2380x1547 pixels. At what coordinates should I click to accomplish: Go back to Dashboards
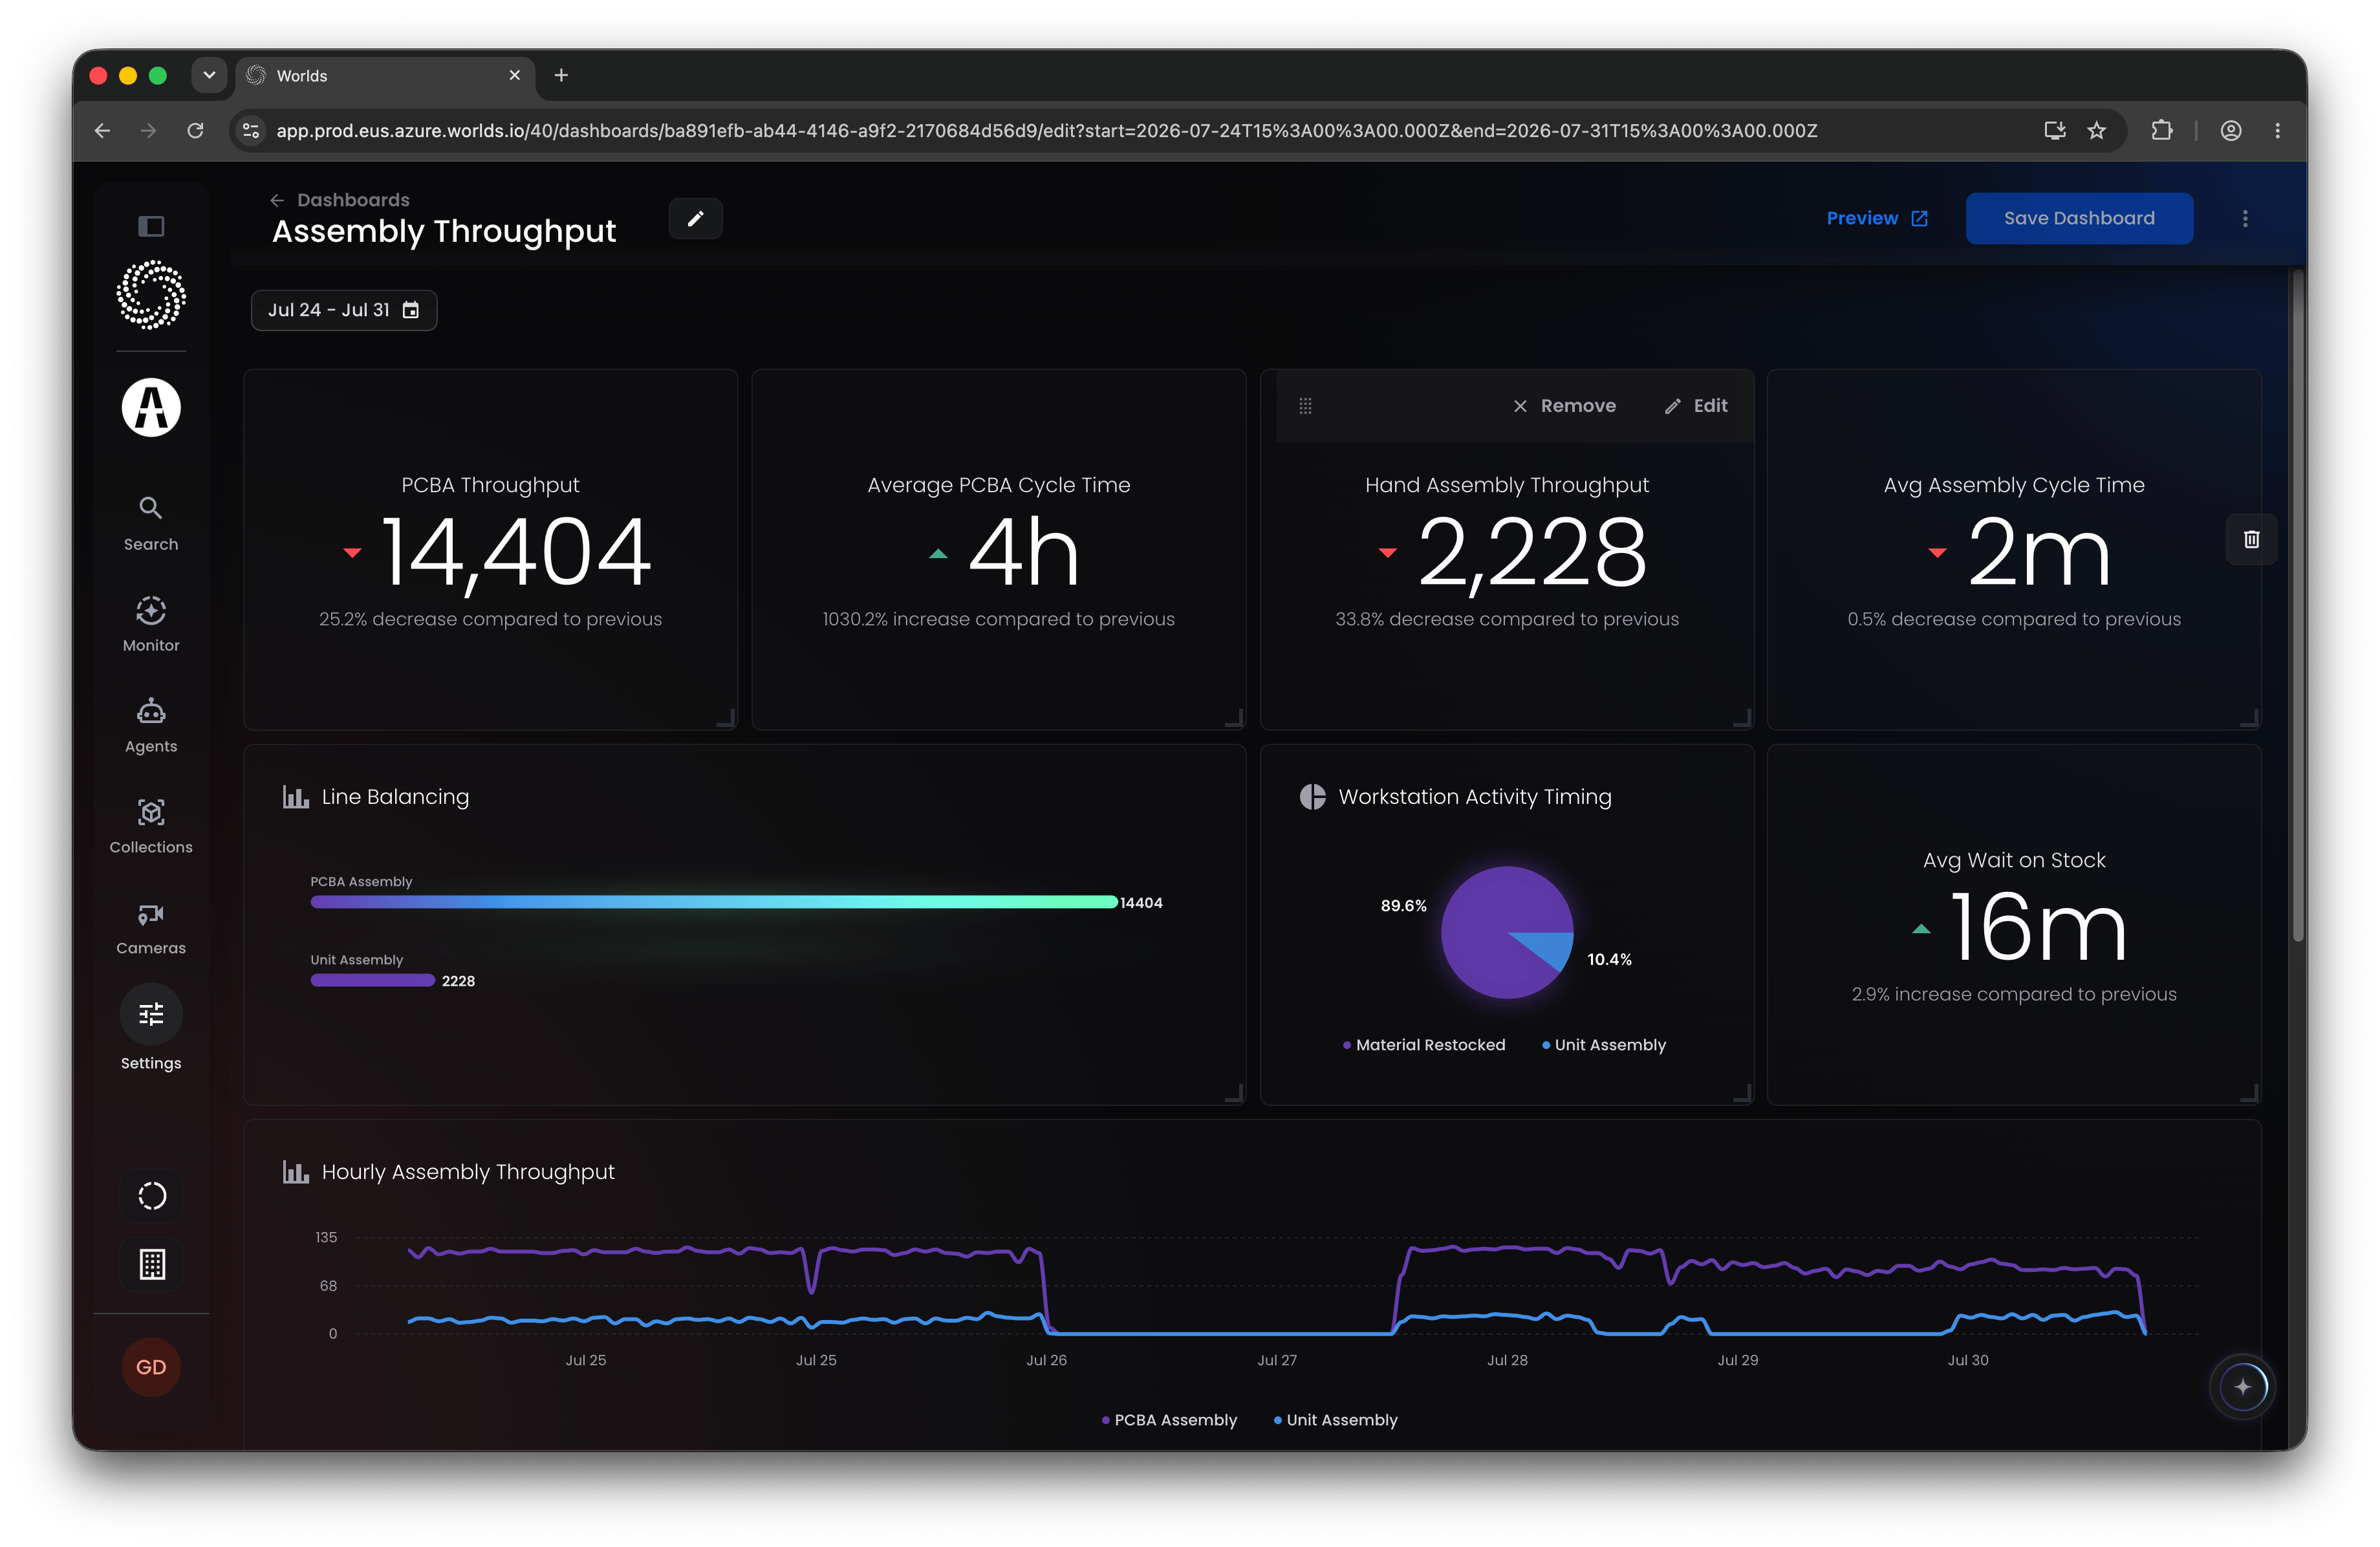tap(340, 200)
